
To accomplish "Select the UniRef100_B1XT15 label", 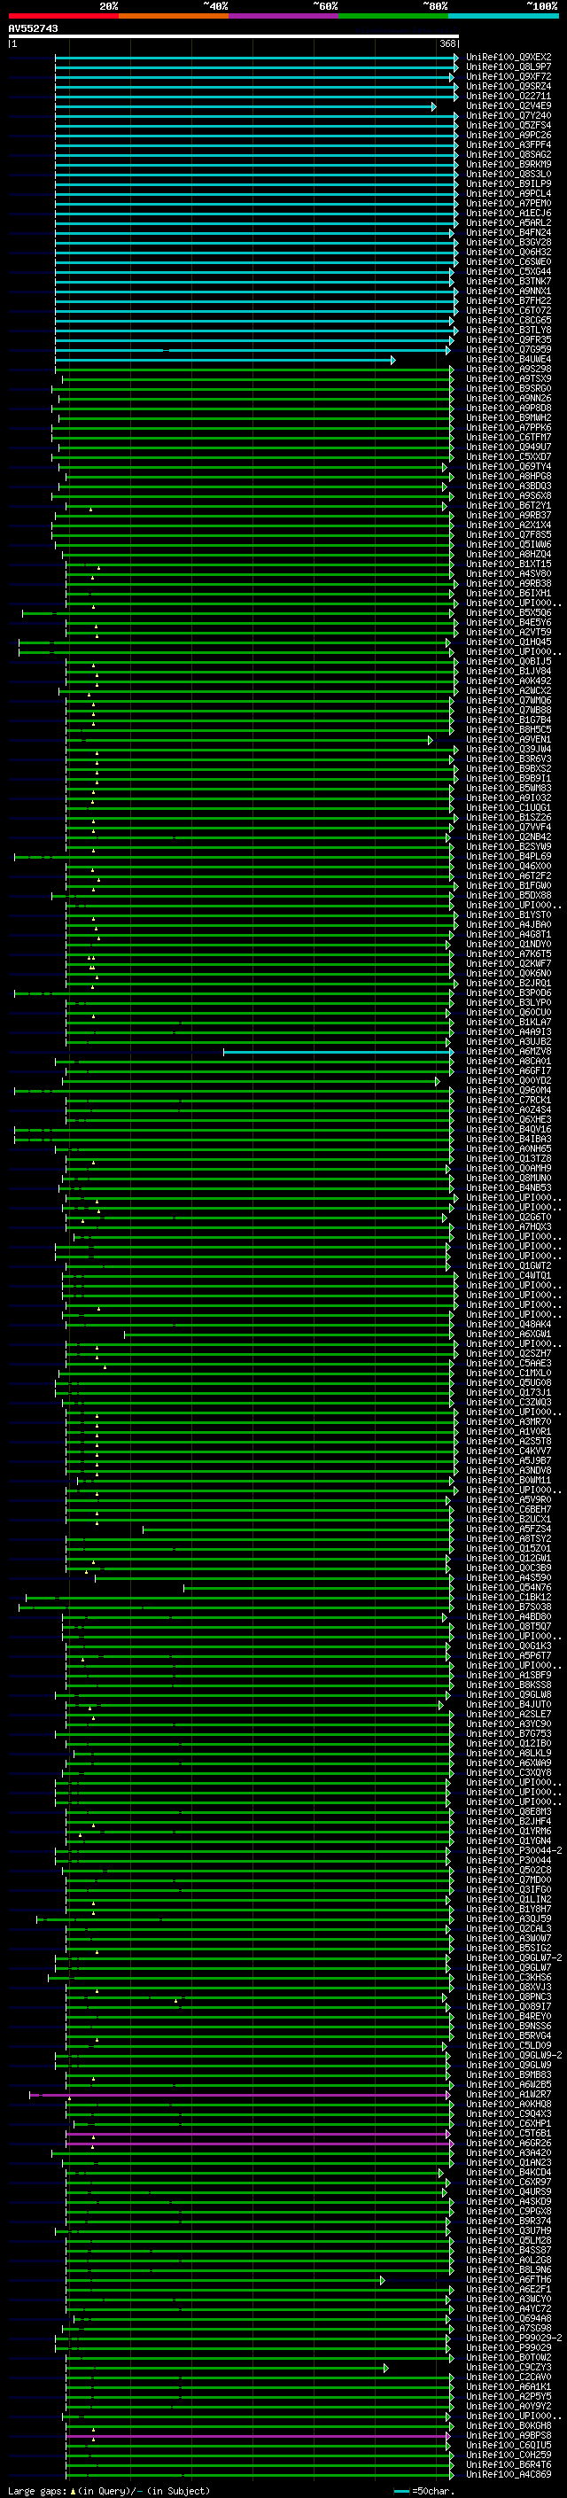I will (509, 564).
